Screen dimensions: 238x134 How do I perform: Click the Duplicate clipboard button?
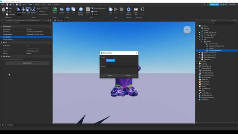point(10,15)
